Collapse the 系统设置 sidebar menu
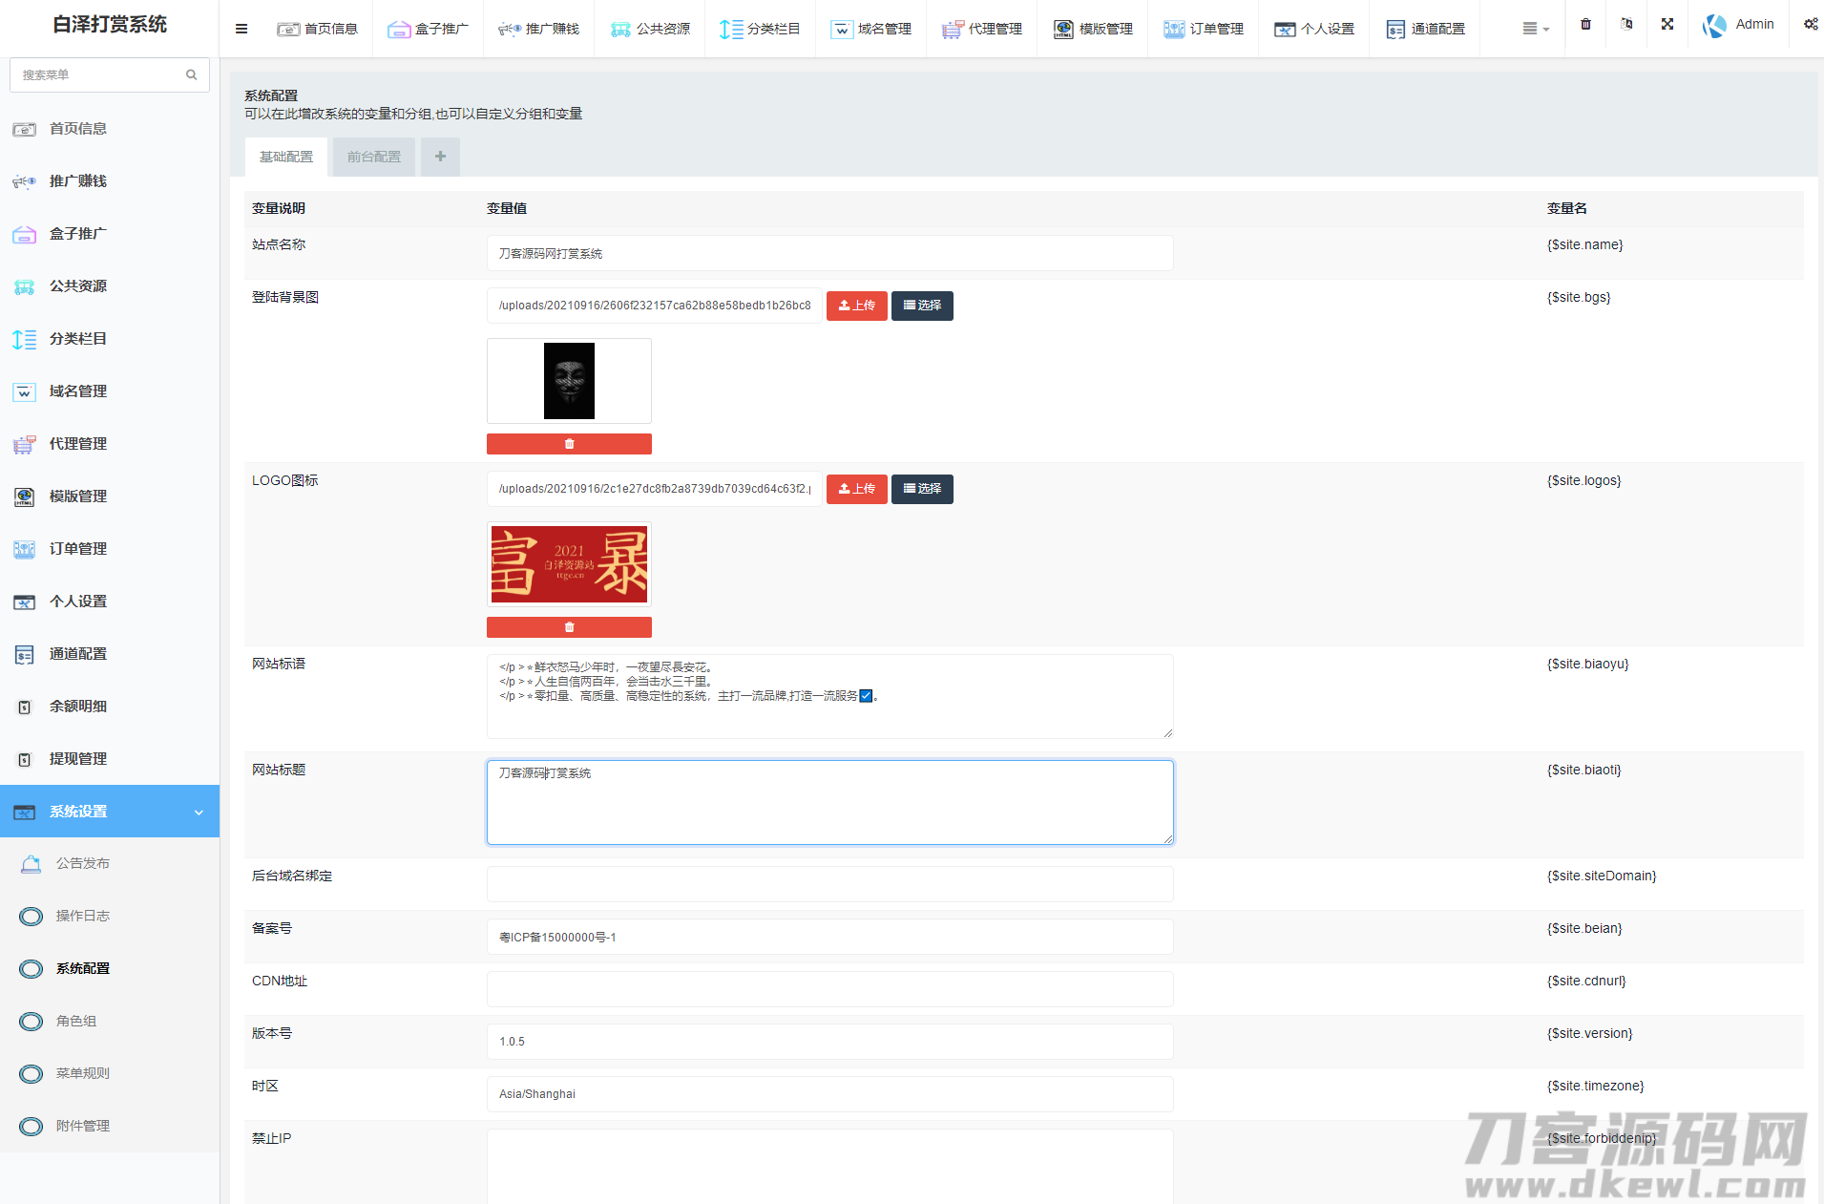 tap(110, 812)
